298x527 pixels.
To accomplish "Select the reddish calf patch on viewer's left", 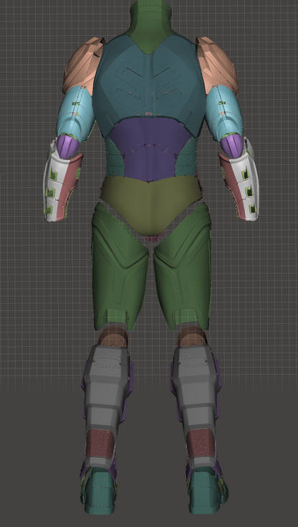I will tap(100, 443).
